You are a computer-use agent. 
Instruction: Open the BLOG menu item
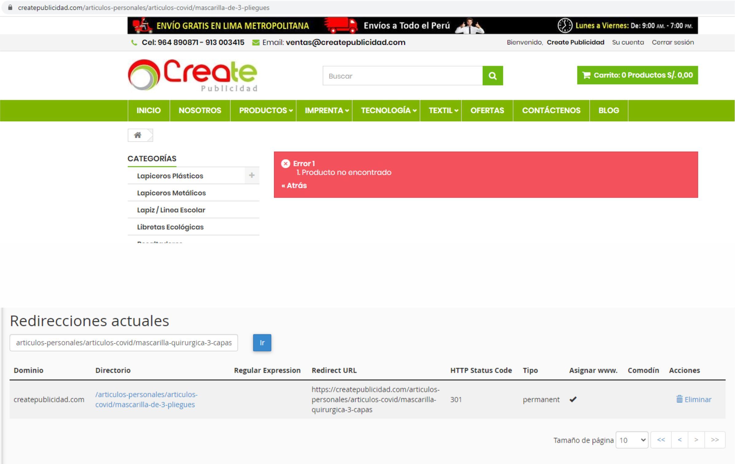[x=609, y=111]
